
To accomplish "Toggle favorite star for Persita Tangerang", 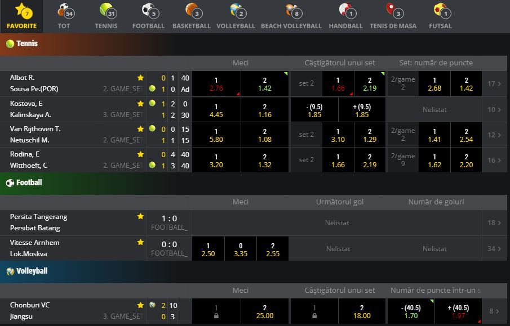I will (x=140, y=217).
